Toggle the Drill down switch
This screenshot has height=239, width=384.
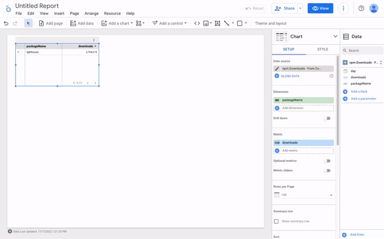click(327, 119)
